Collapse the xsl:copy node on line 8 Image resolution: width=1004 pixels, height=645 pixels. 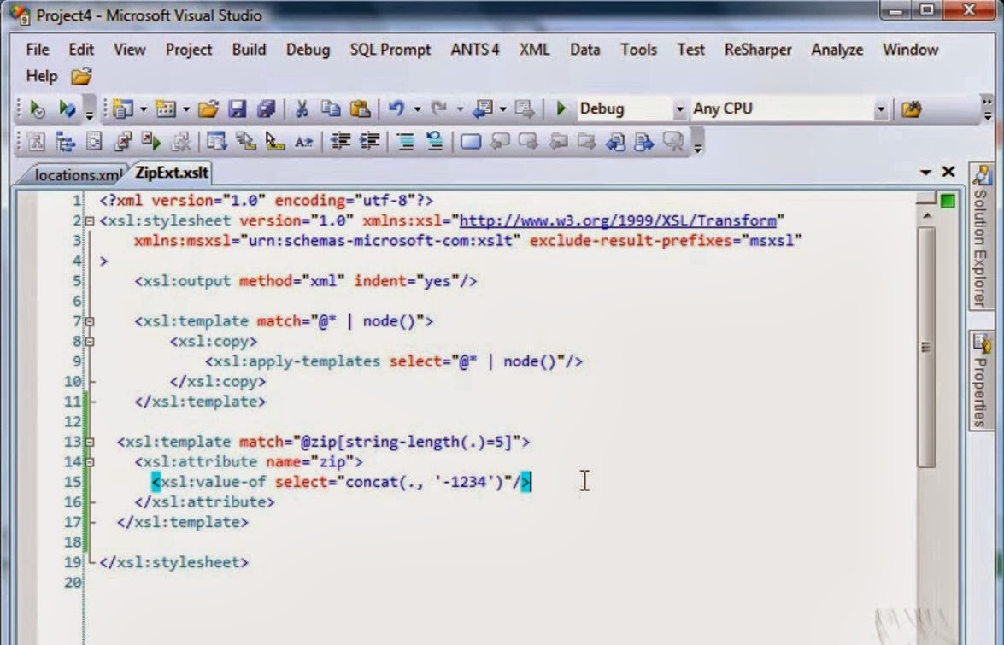[90, 342]
